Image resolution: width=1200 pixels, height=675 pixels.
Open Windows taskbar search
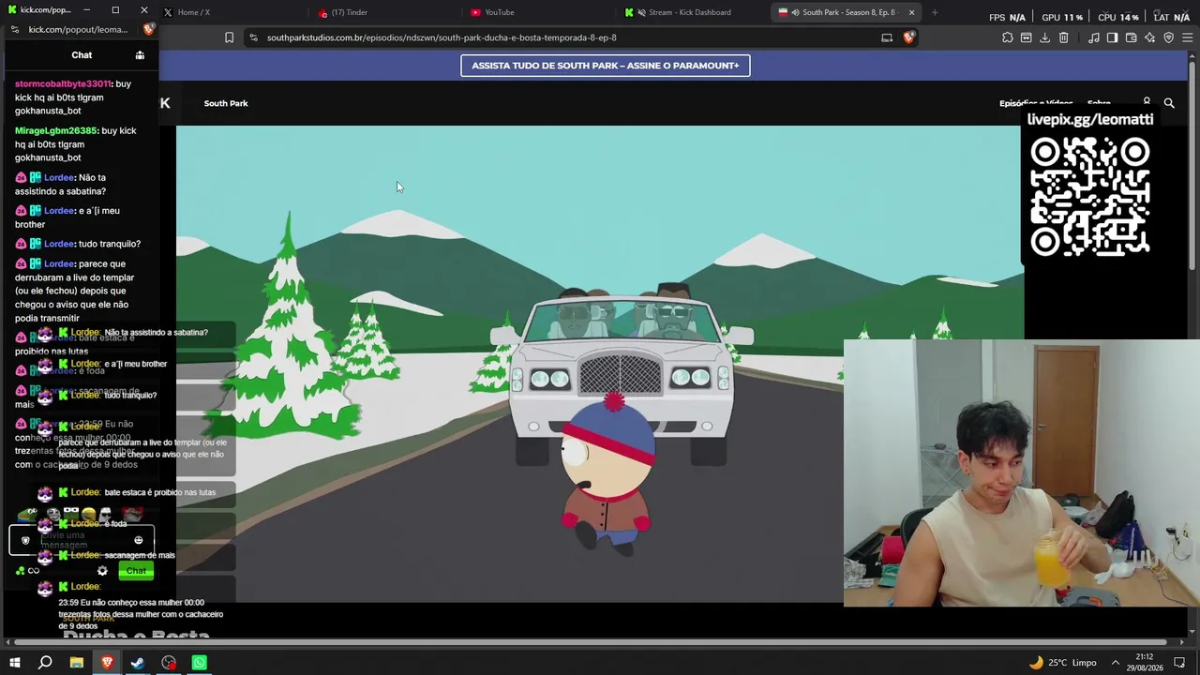click(x=45, y=663)
